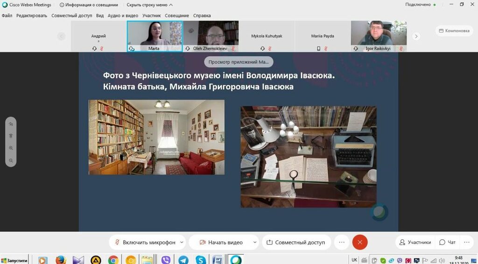Click the red leave meeting button
This screenshot has height=264, width=478.
(x=360, y=242)
